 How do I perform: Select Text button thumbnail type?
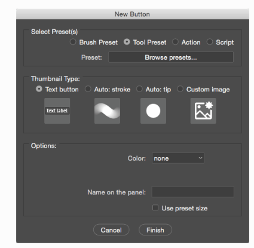(39, 89)
